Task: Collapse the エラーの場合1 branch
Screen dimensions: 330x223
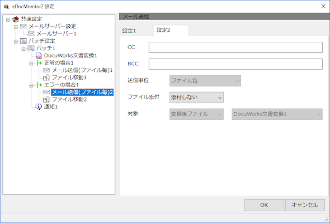Action: tap(31, 86)
